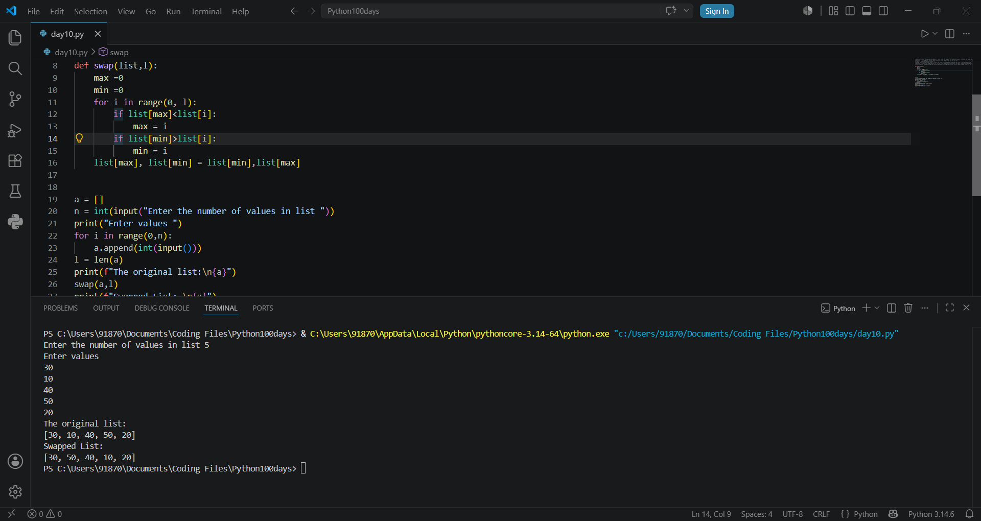Screen dimensions: 981x521
Task: Open the Selection menu
Action: [x=90, y=11]
